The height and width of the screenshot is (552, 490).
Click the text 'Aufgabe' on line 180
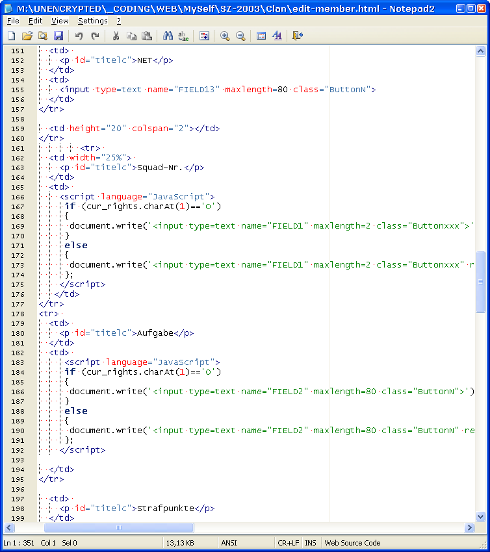click(x=155, y=333)
